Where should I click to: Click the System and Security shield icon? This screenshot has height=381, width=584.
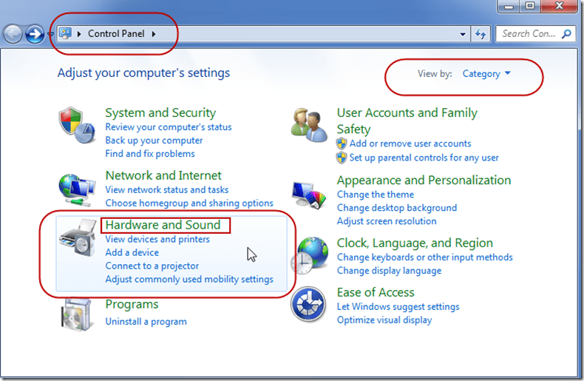click(77, 125)
